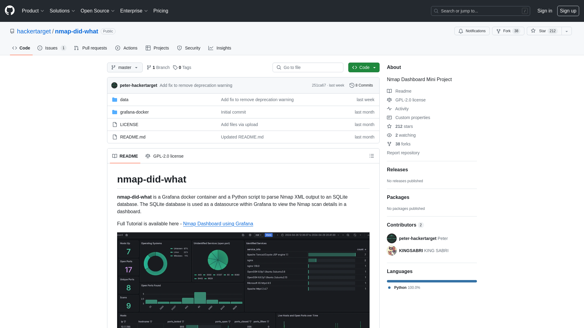Click the tag icon next to 0 Tags

pyautogui.click(x=175, y=67)
